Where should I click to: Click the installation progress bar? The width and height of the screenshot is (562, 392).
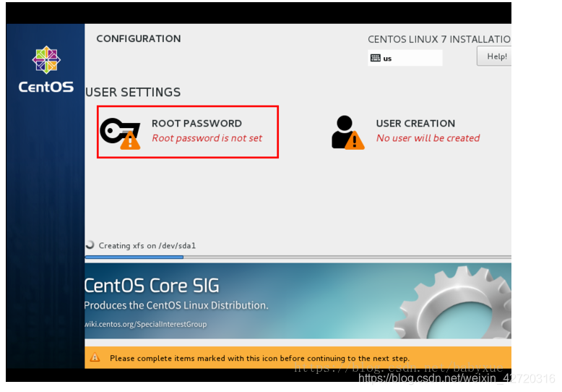click(298, 257)
